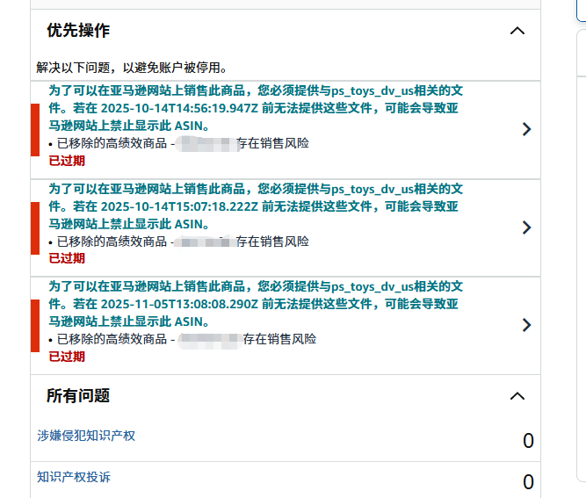The width and height of the screenshot is (586, 498).
Task: Click 已过期 label on the 2025-11-05 issue
Action: click(67, 357)
